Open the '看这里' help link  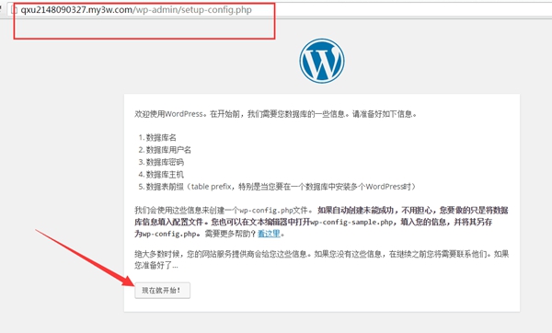point(269,234)
